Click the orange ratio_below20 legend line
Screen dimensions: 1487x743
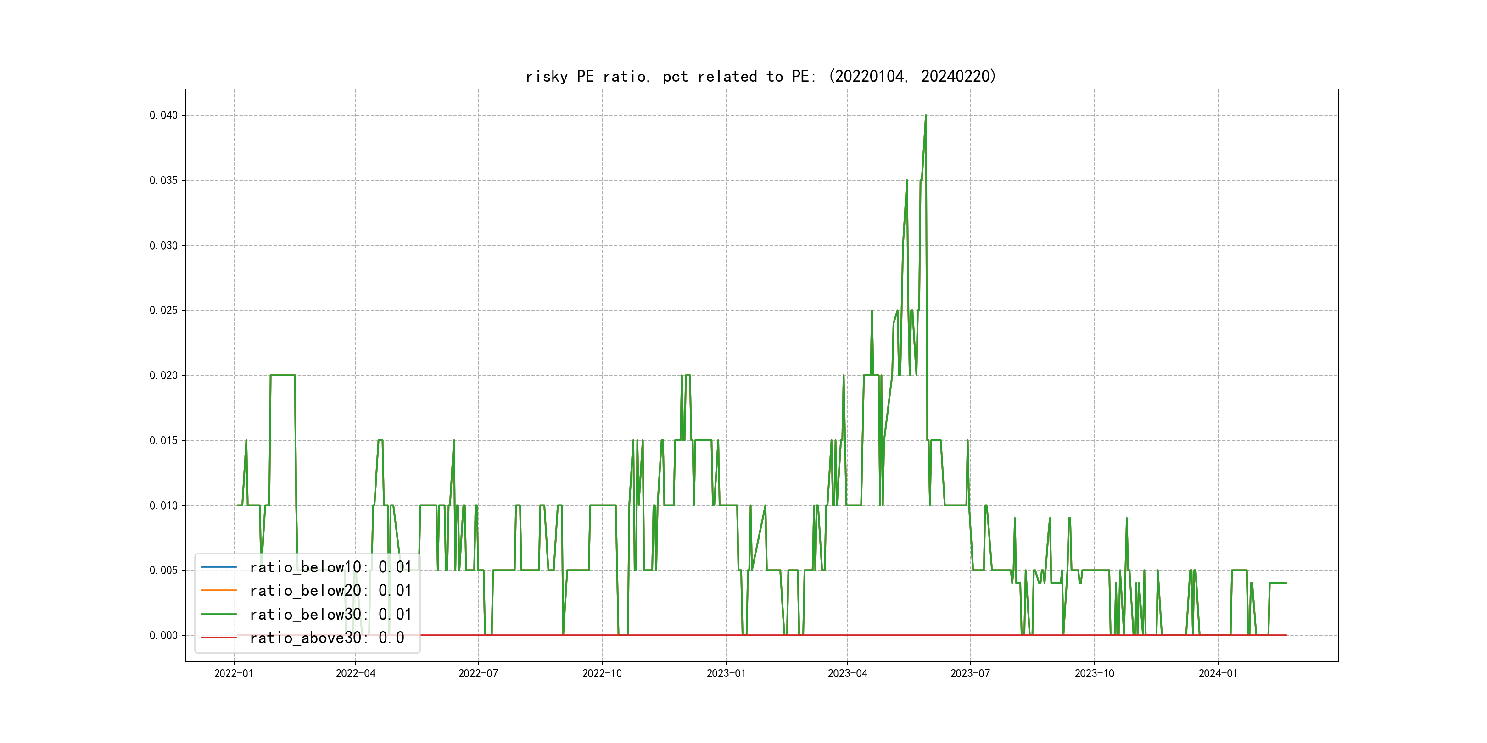tap(218, 591)
